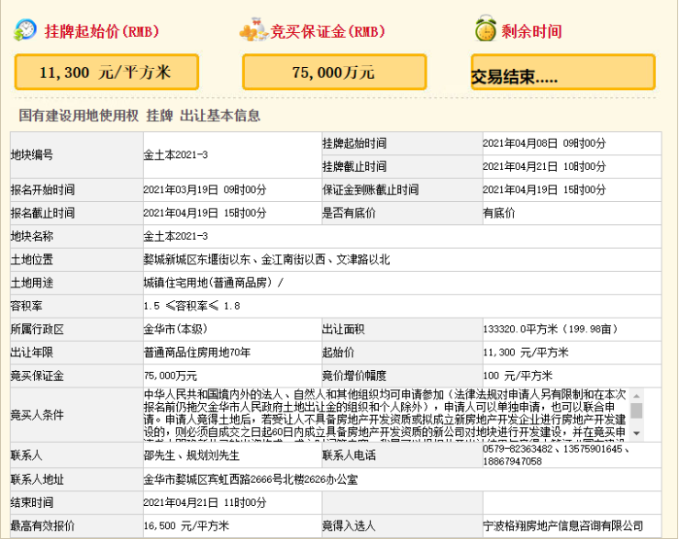This screenshot has height=539, width=679.
Task: Click the clock icon beside 挂牌起始价
Action: 26,30
